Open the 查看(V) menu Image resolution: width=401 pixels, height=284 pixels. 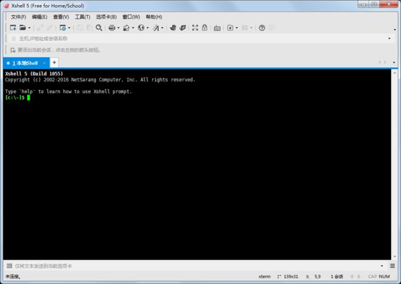click(x=61, y=17)
